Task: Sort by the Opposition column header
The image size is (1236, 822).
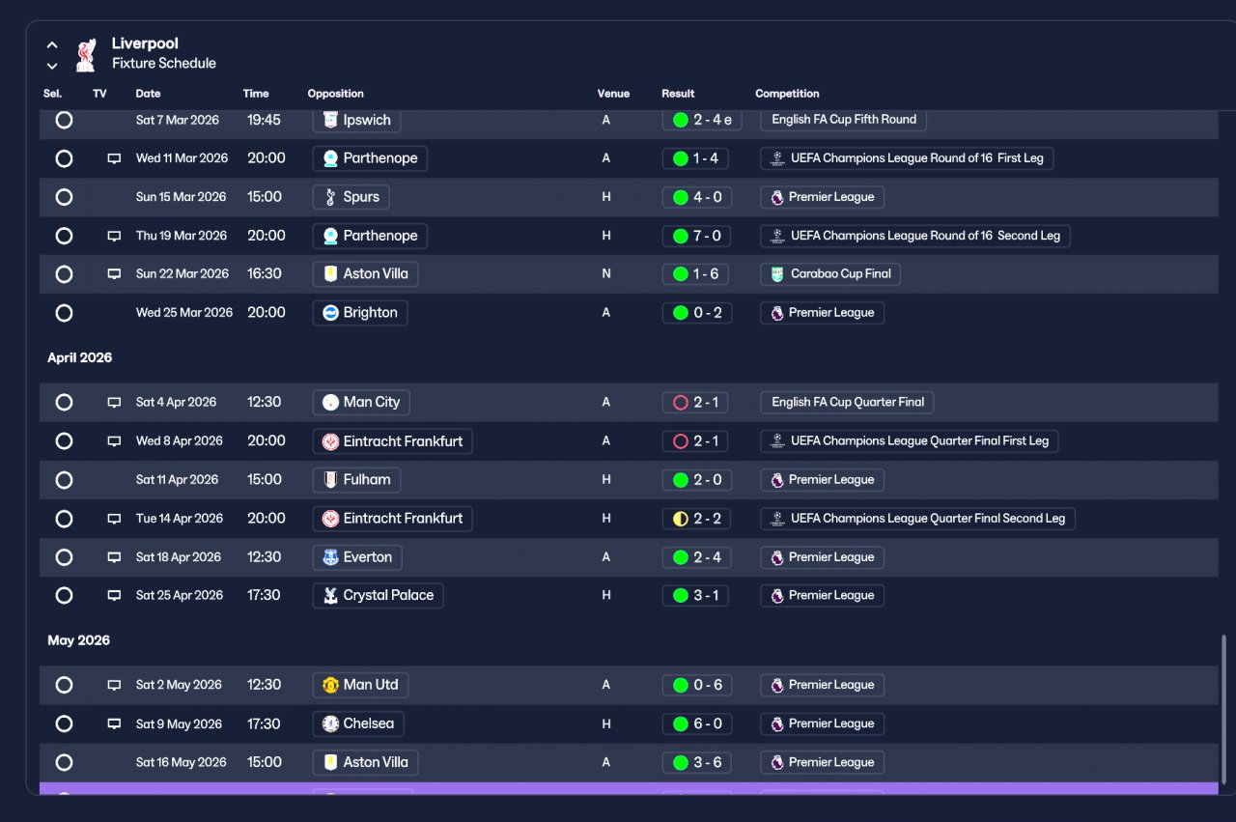Action: [x=335, y=94]
